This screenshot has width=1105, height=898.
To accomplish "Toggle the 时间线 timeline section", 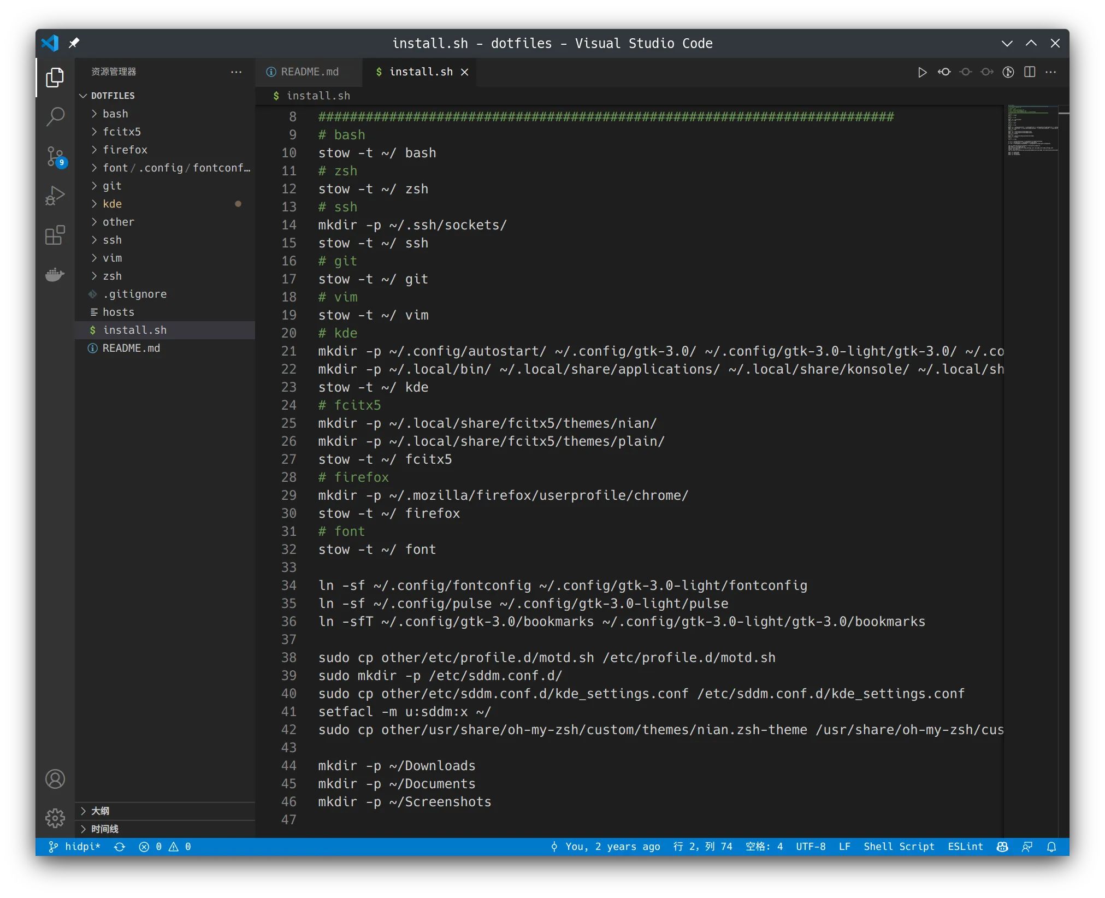I will tap(105, 829).
